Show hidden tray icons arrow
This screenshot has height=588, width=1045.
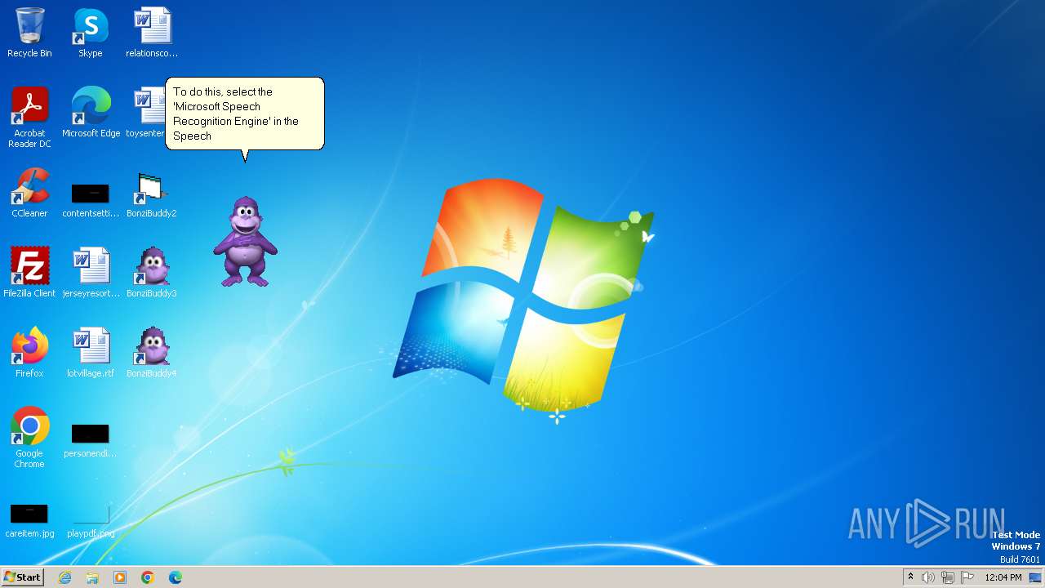tap(910, 577)
